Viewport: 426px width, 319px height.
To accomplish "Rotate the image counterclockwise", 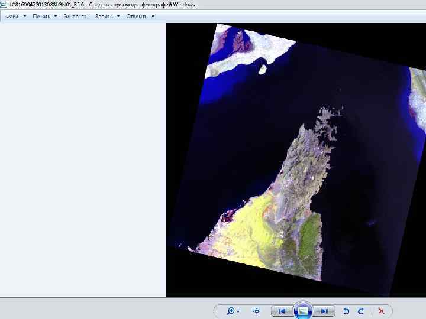I will click(x=346, y=311).
